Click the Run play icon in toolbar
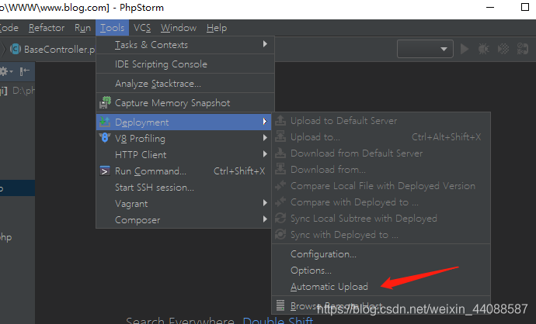The image size is (536, 324). tap(465, 49)
